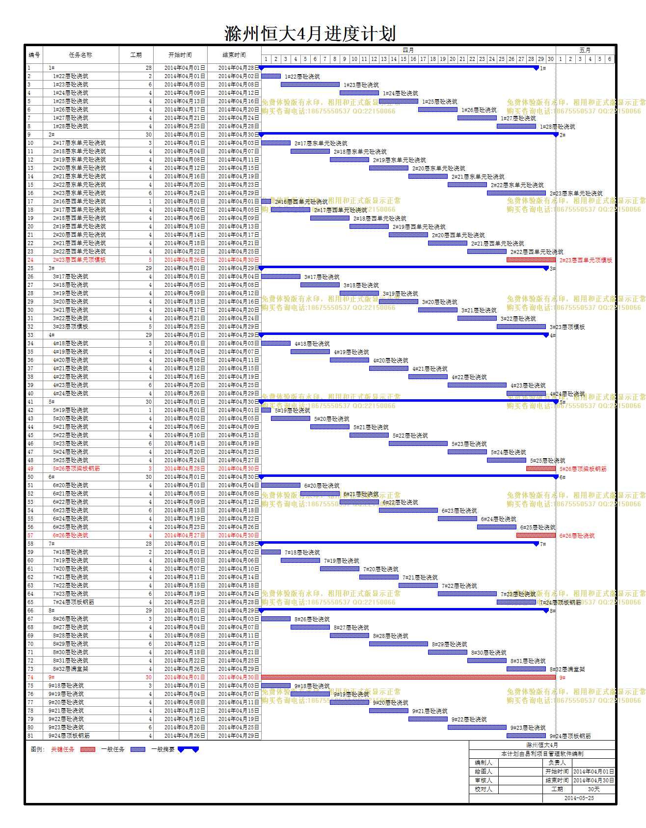Click the red 关键任务 legend swatch
Screen dimensions: 646x828
[87, 749]
